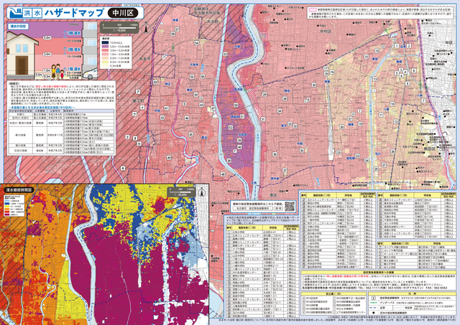Click the dark navy 10.0m以上 legend swatch
The width and height of the screenshot is (460, 325).
[105, 43]
